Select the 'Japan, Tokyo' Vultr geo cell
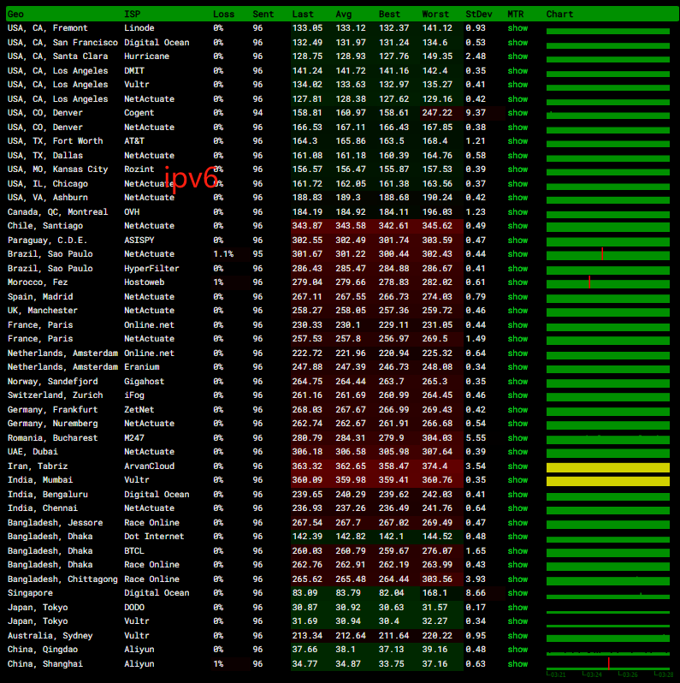 click(x=38, y=621)
